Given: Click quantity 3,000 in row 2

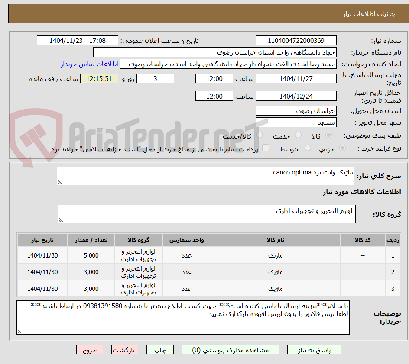Looking at the screenshot, I should pos(91,272).
